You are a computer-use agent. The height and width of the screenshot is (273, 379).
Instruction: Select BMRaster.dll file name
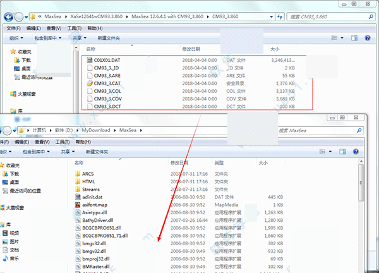click(96, 267)
